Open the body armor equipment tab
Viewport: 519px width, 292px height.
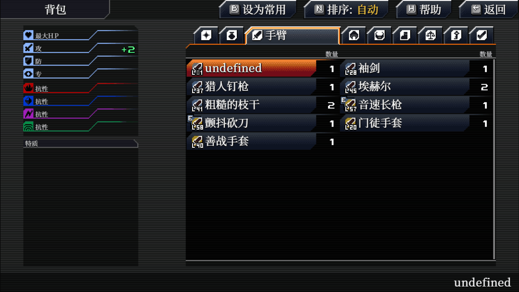point(379,35)
